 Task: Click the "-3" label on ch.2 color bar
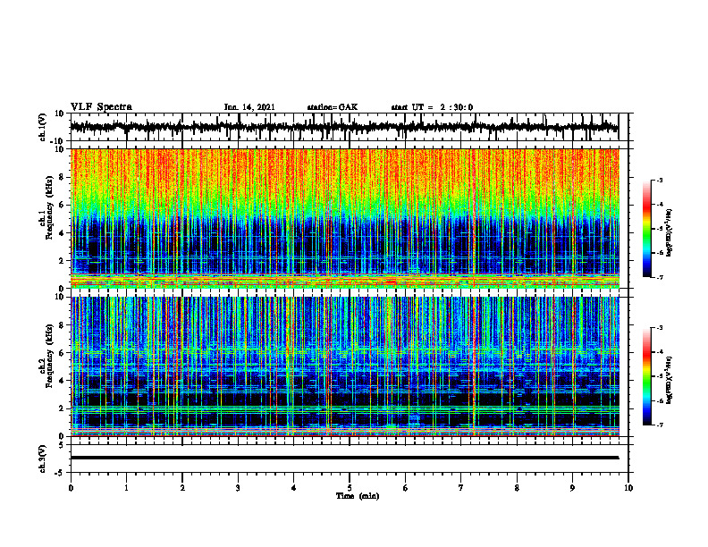tap(659, 328)
